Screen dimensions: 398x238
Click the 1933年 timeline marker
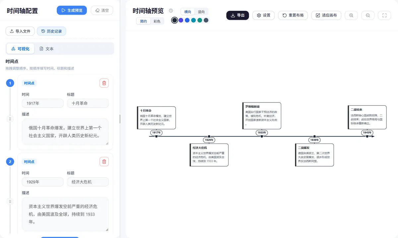(262, 133)
